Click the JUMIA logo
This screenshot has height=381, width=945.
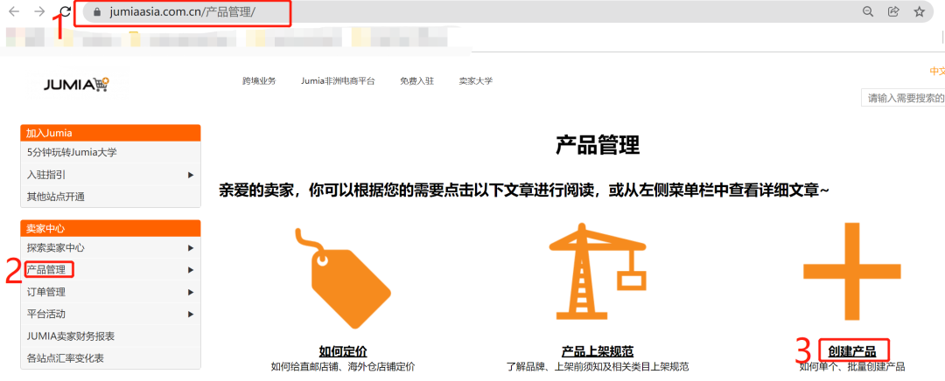click(x=76, y=84)
